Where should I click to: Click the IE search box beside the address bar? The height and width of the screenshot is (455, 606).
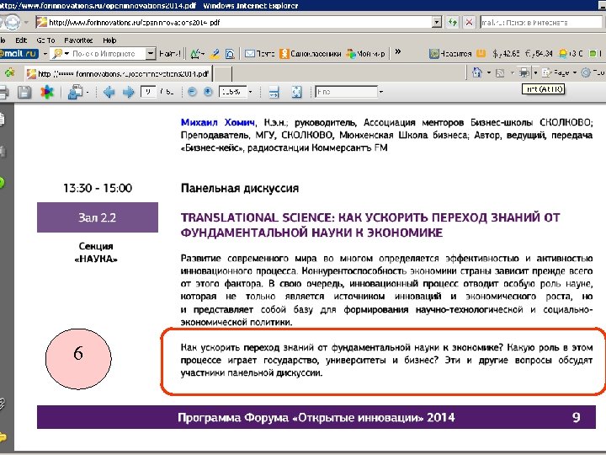pos(541,23)
